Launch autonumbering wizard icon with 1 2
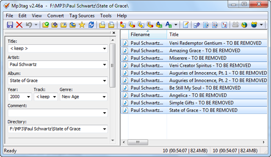This screenshot has height=157, width=271. pyautogui.click(x=224, y=25)
